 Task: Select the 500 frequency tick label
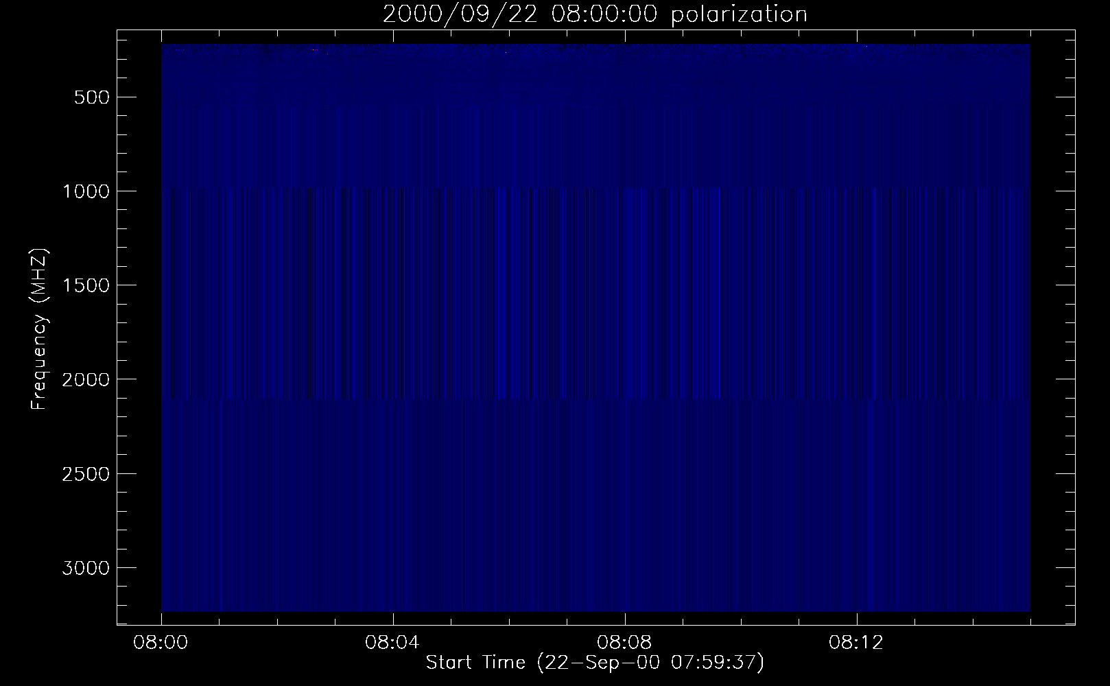click(91, 97)
